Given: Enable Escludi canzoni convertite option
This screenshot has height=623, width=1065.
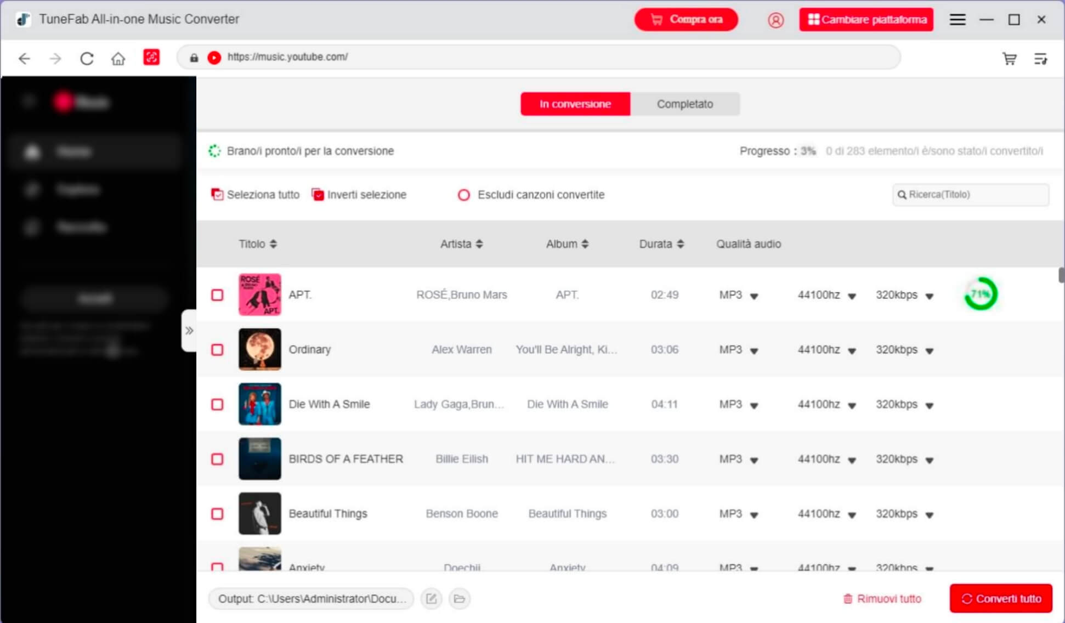Looking at the screenshot, I should (x=464, y=195).
